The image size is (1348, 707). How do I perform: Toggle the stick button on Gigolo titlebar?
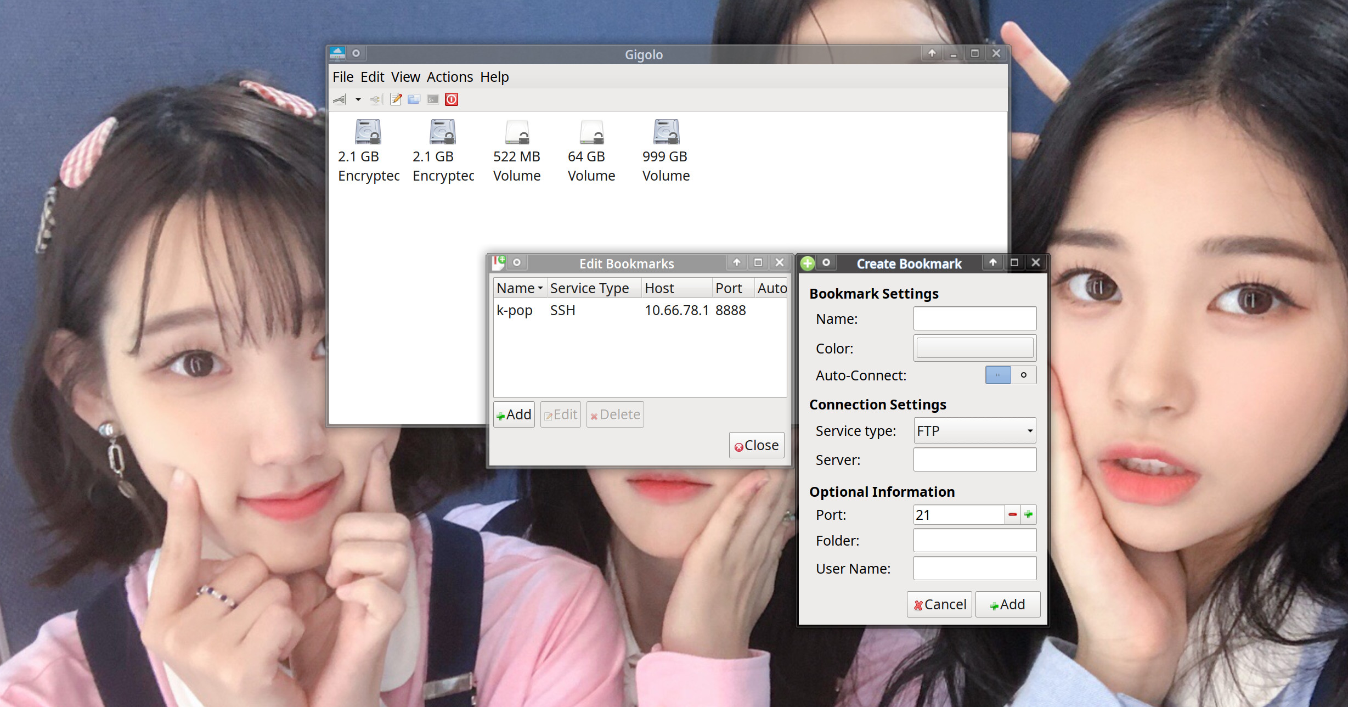[356, 53]
